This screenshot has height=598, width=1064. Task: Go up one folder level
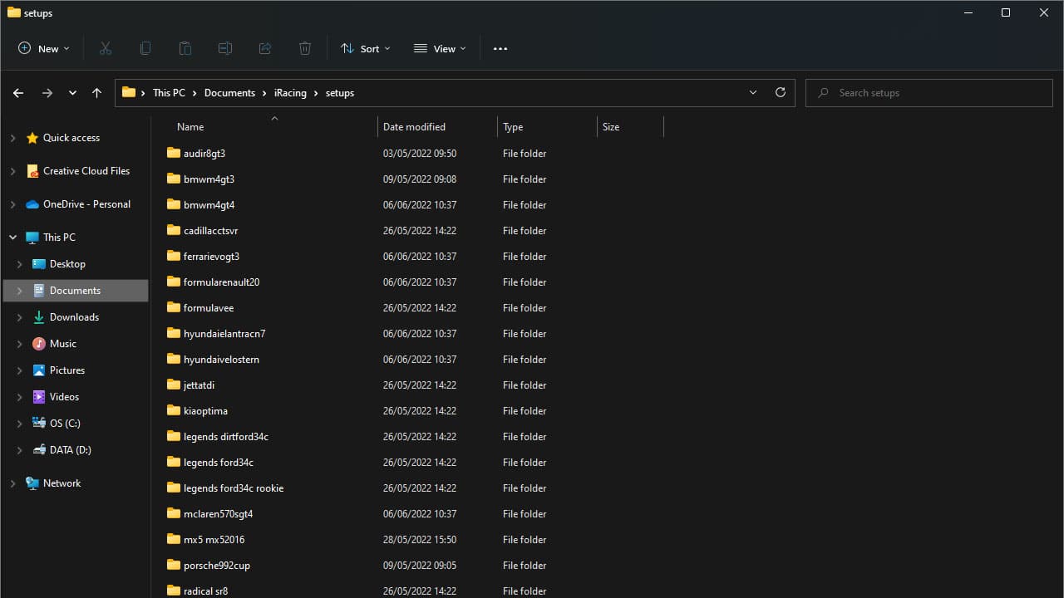click(96, 93)
